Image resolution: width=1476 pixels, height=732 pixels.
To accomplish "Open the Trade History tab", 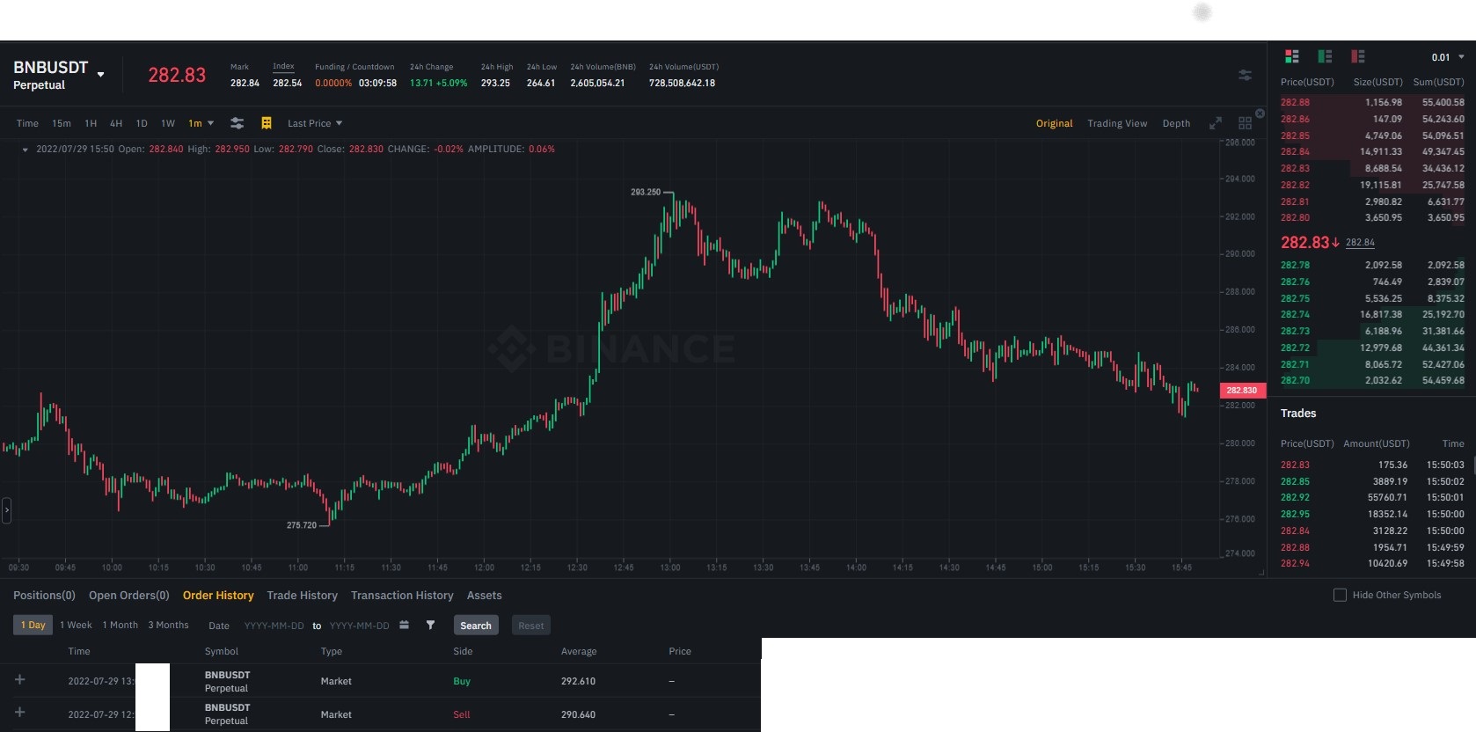I will pos(302,596).
